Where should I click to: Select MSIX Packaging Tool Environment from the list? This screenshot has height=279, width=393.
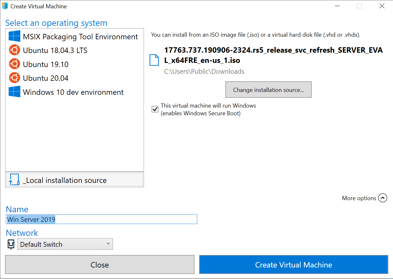(x=79, y=36)
